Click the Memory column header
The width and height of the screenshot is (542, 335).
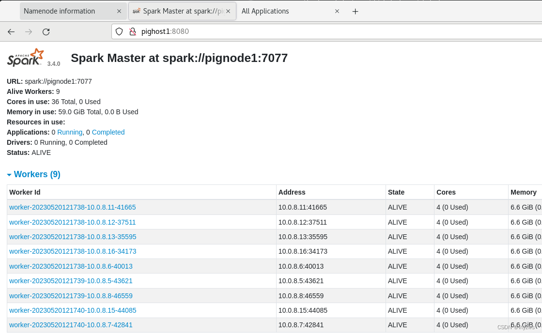[x=525, y=192]
